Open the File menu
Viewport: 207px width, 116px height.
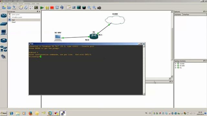(2, 4)
